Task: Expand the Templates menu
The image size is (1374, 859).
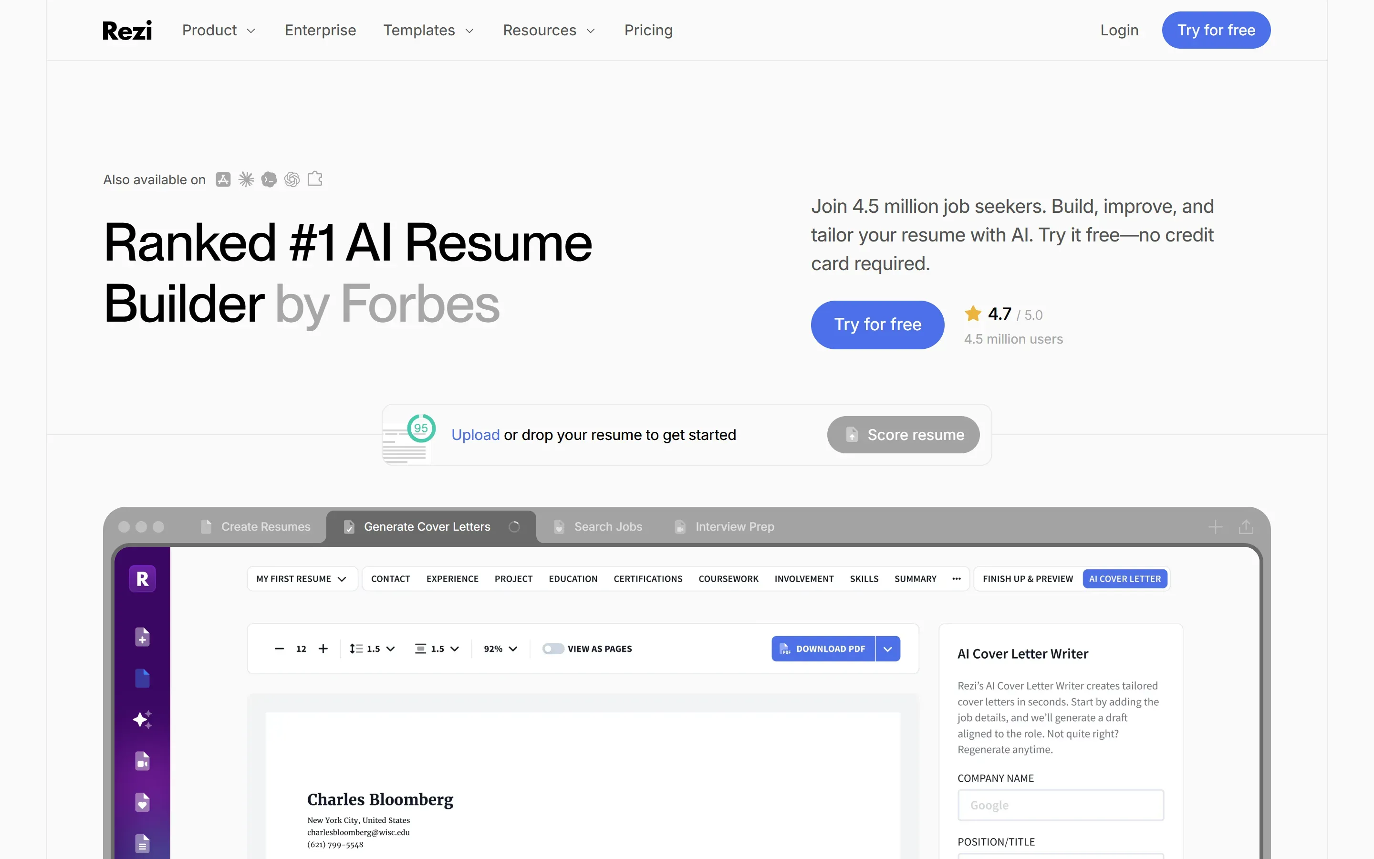Action: tap(429, 30)
